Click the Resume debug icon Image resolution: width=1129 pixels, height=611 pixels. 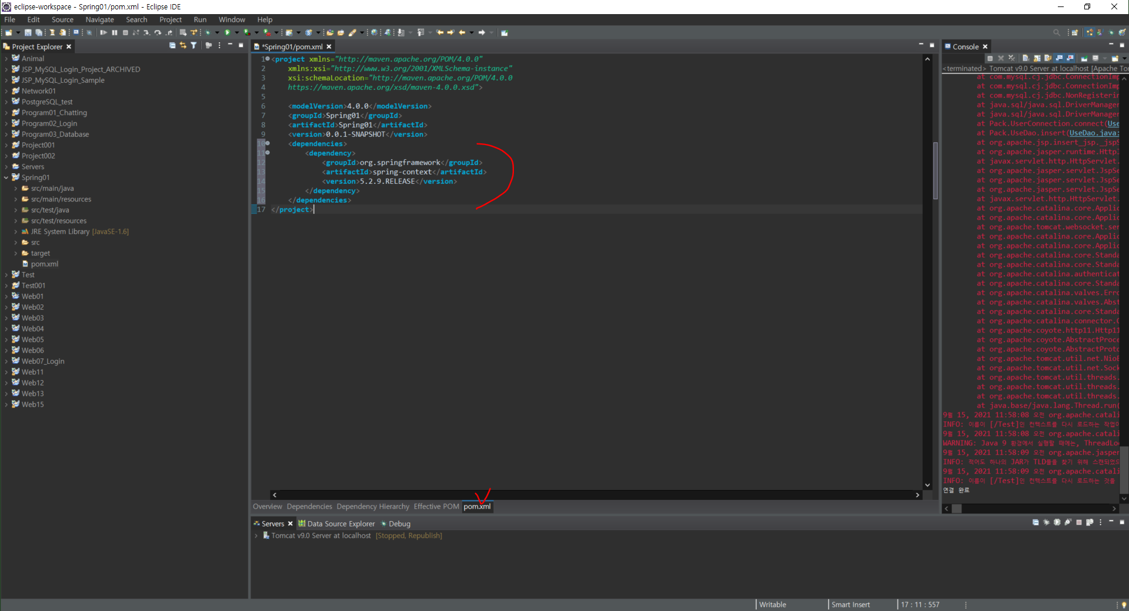coord(103,32)
